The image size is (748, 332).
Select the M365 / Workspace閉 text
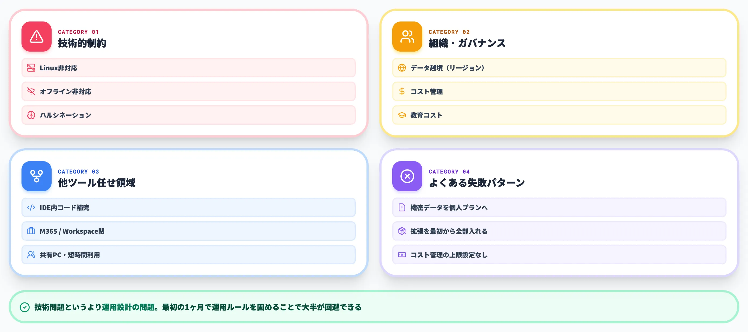72,231
